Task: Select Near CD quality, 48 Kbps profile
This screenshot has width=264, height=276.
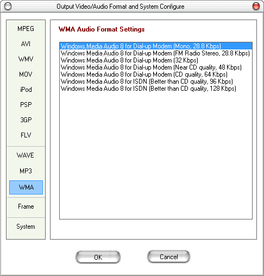Action: pos(156,67)
